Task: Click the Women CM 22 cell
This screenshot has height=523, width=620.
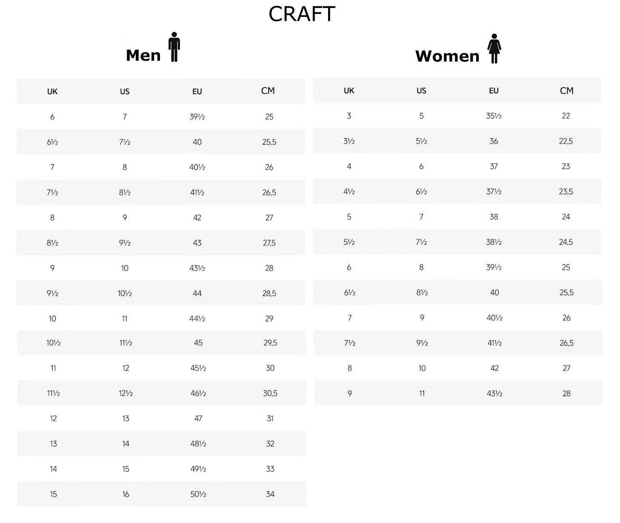Action: (566, 116)
